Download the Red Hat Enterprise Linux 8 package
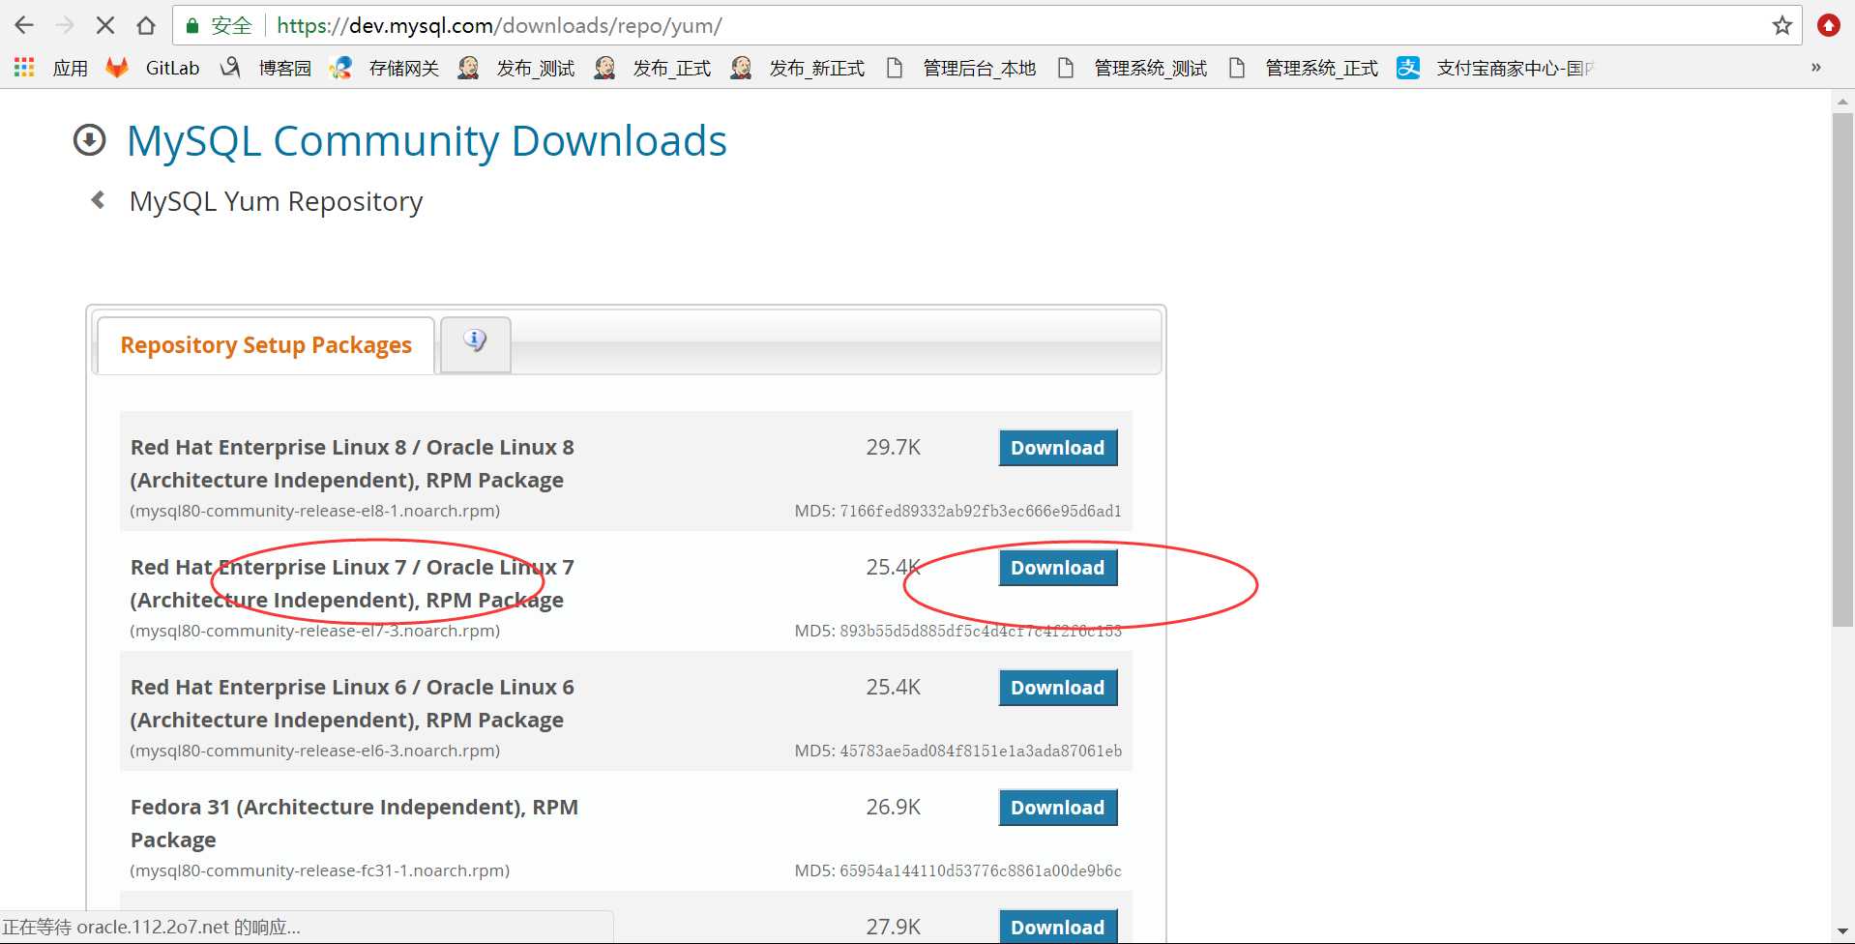 click(x=1057, y=448)
